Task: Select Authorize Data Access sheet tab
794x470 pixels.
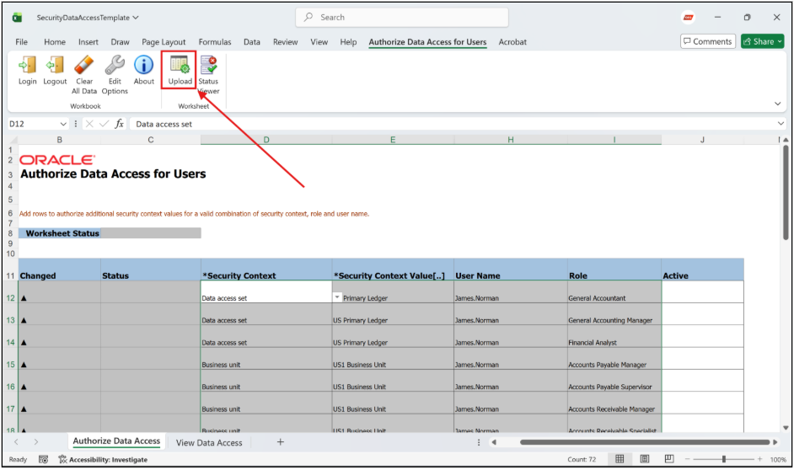Action: (x=116, y=441)
